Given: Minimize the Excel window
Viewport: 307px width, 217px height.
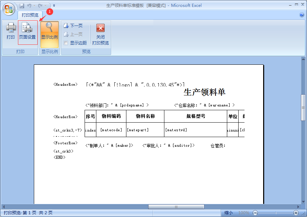Looking at the screenshot, I should pyautogui.click(x=290, y=5).
